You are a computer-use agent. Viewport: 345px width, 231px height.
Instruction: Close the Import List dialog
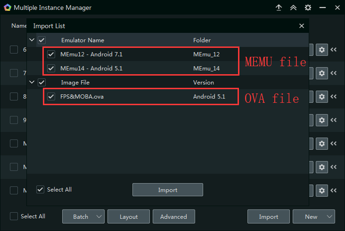(302, 26)
